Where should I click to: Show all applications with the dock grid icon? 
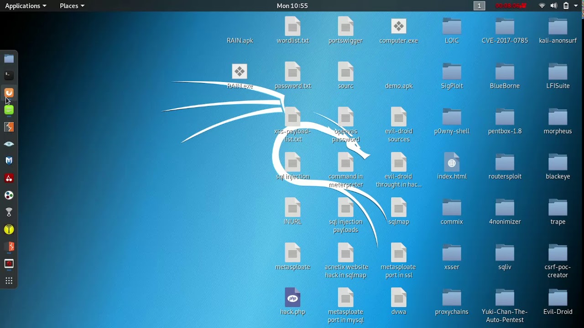[x=9, y=281]
